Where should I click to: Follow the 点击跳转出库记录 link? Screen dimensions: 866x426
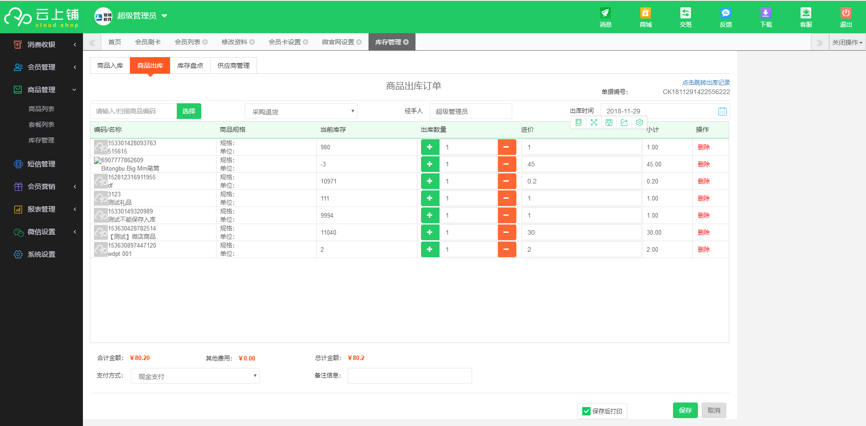706,83
